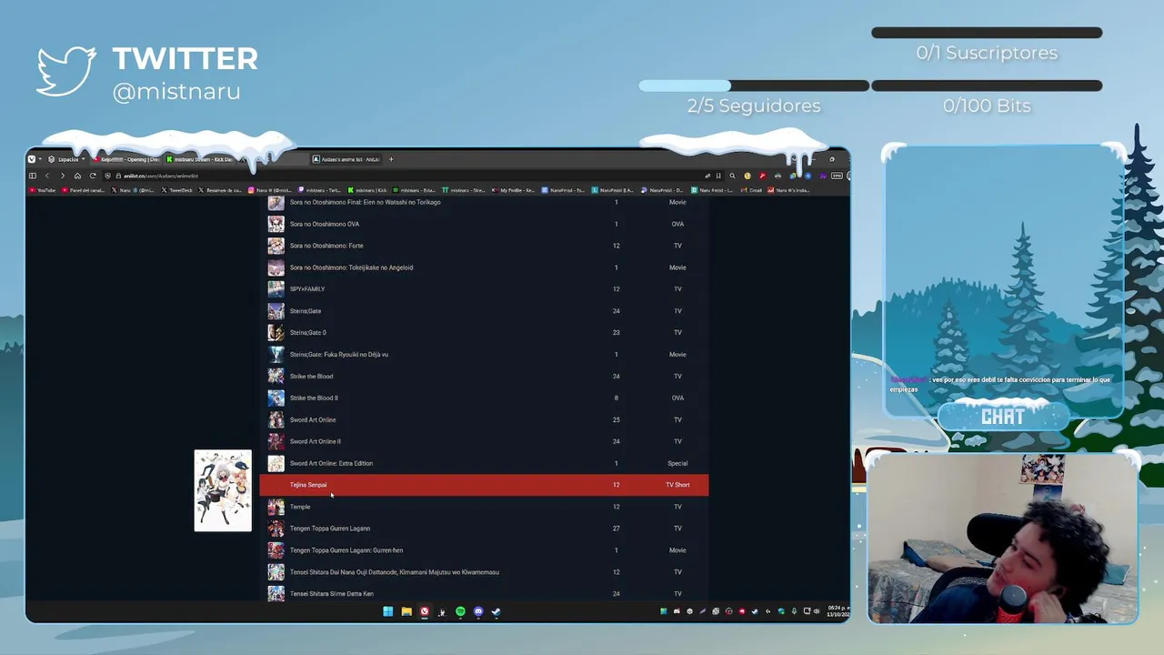Open Discord from the taskbar
This screenshot has height=655, width=1164.
pos(478,611)
